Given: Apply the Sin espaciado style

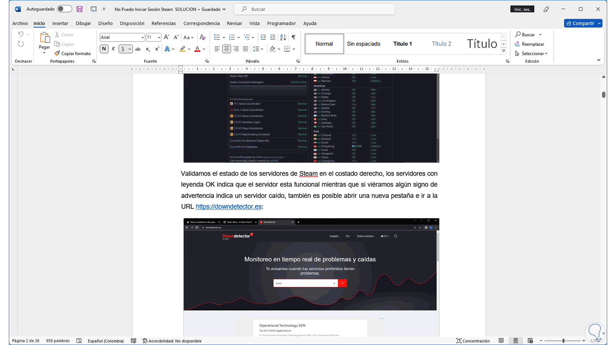Looking at the screenshot, I should (363, 44).
